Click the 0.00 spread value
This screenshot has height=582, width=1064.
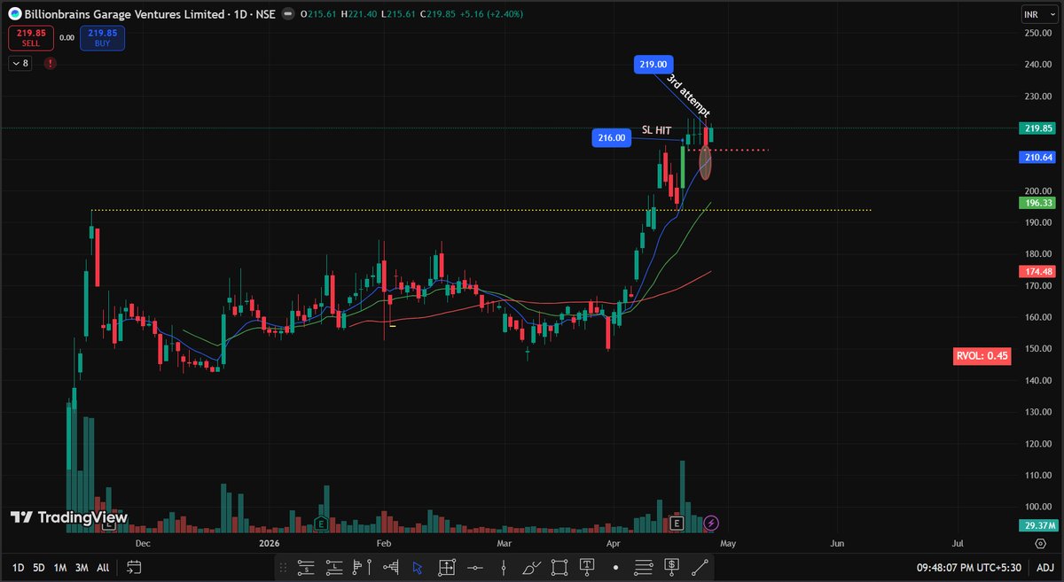pyautogui.click(x=66, y=38)
